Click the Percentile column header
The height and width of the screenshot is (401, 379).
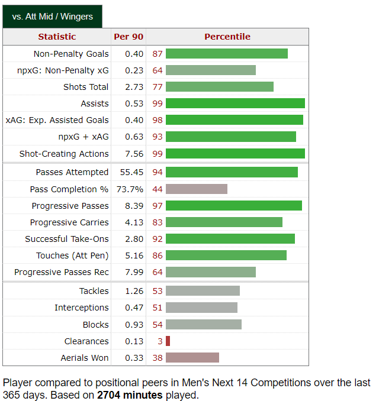tap(227, 37)
